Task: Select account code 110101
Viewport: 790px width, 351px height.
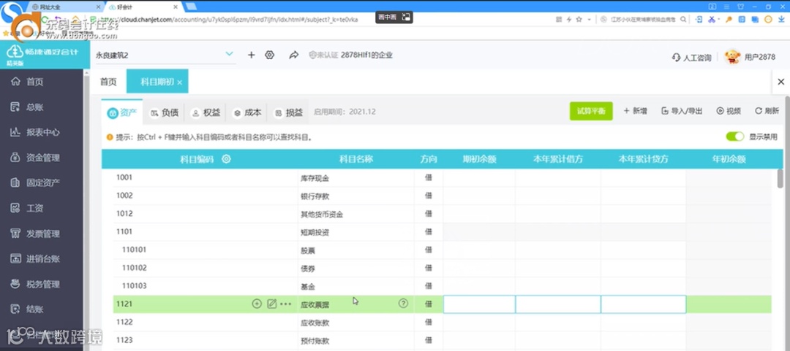Action: (134, 250)
